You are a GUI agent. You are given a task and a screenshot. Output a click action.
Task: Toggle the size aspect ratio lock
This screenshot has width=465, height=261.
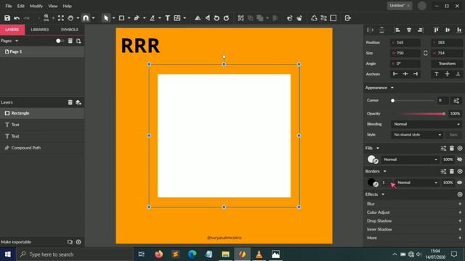pos(426,53)
